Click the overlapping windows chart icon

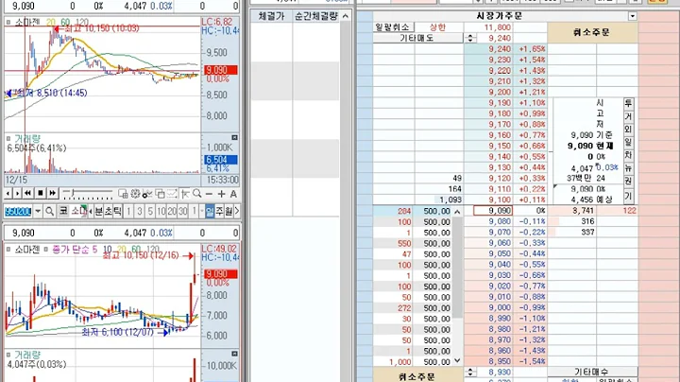click(160, 194)
